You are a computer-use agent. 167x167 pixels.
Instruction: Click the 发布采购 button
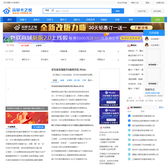coord(157,11)
